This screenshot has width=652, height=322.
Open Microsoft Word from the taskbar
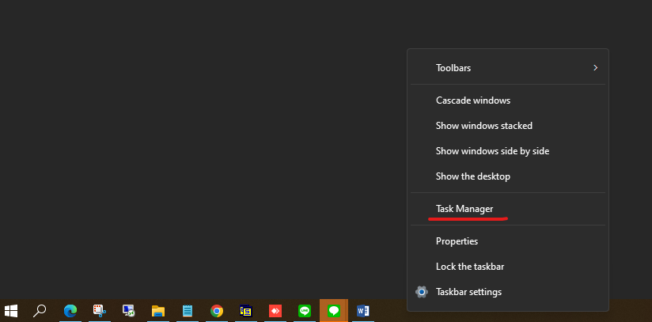click(x=362, y=311)
